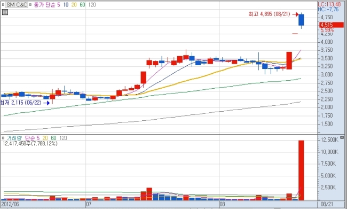Click the blue 08/21 candlestick at chart top
The width and height of the screenshot is (347, 209).
coord(301,20)
